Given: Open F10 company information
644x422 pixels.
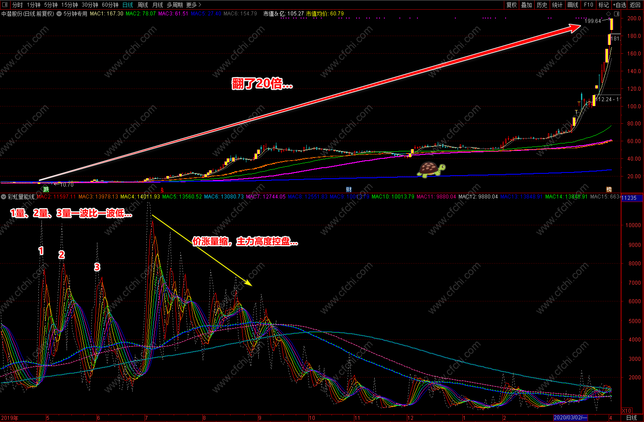Looking at the screenshot, I should coord(588,5).
